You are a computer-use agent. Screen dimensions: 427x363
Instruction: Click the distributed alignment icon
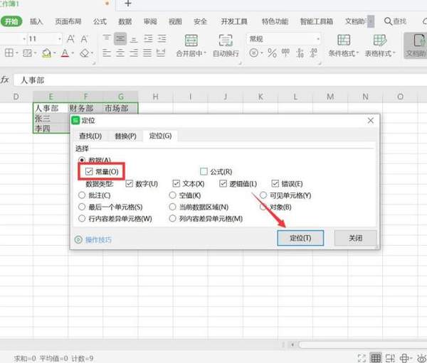coord(161,53)
